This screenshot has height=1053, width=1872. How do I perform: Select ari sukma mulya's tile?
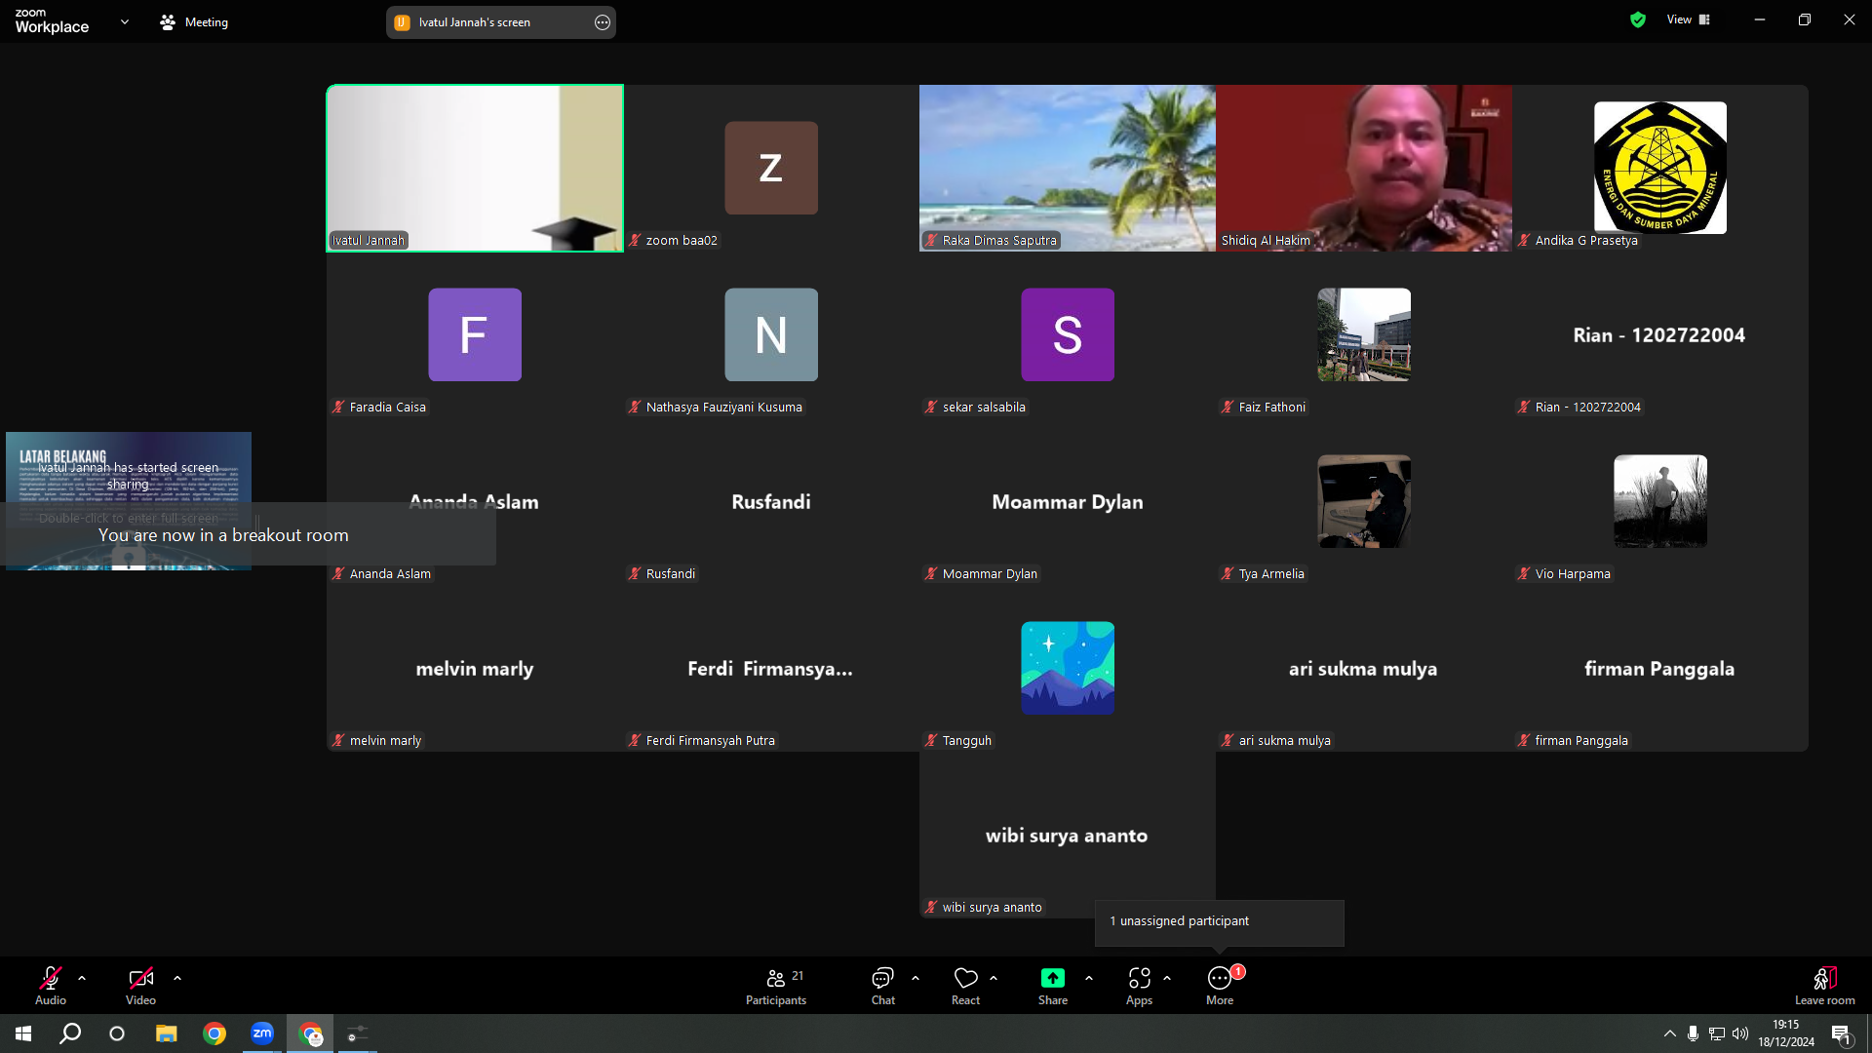(x=1364, y=668)
